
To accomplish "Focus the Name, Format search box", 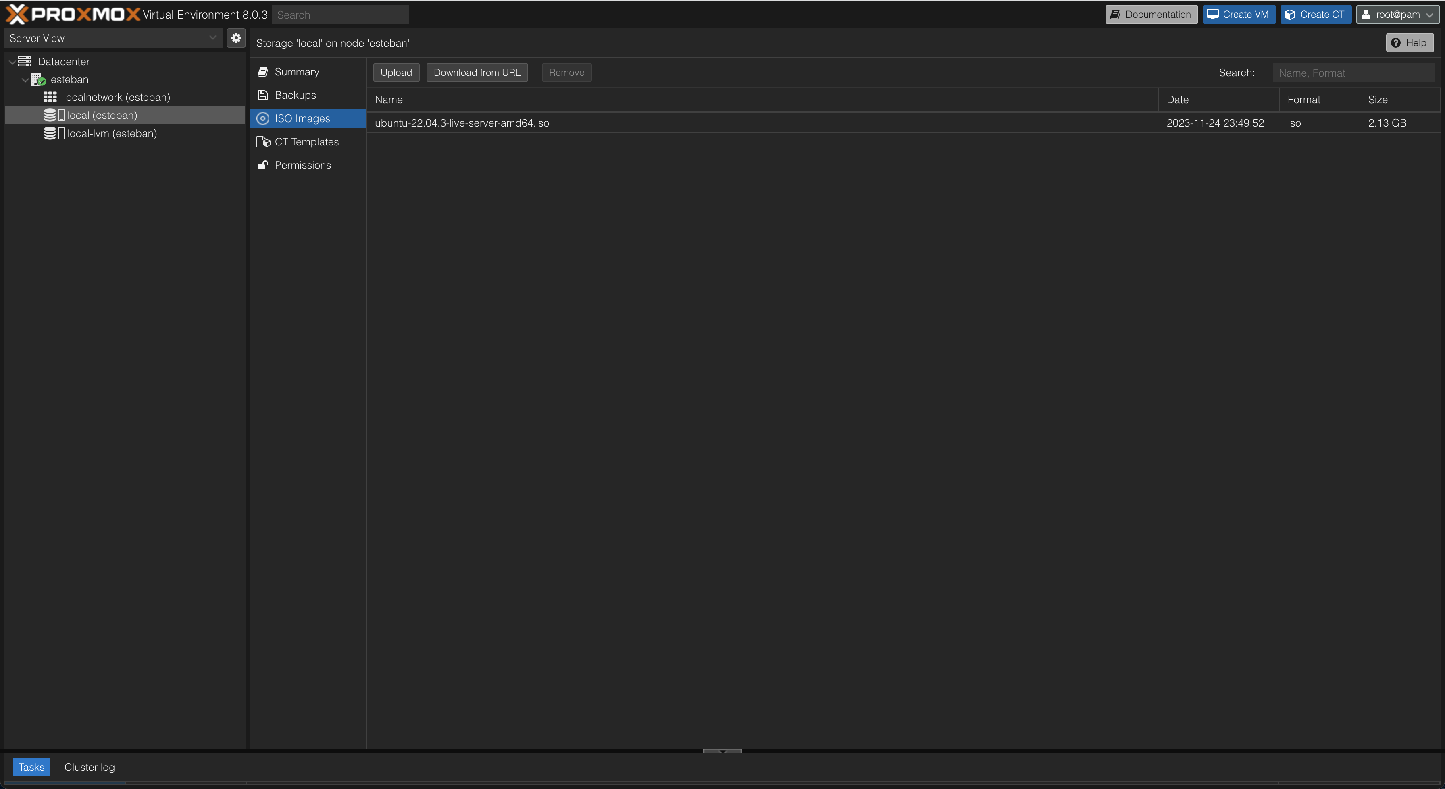I will pyautogui.click(x=1353, y=73).
